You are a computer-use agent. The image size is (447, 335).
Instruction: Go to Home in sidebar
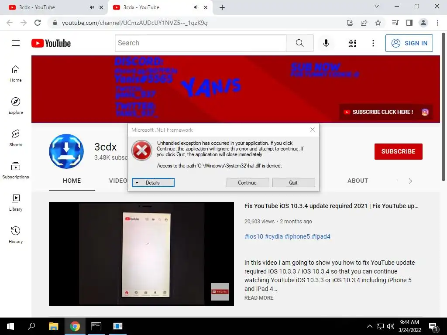(16, 74)
